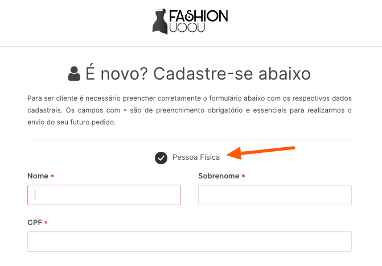
Task: Open the FASHION wordmark in the header
Action: point(199,16)
